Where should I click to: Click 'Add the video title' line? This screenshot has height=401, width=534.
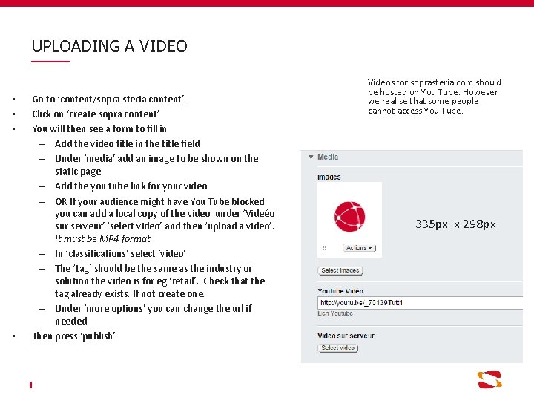point(128,143)
